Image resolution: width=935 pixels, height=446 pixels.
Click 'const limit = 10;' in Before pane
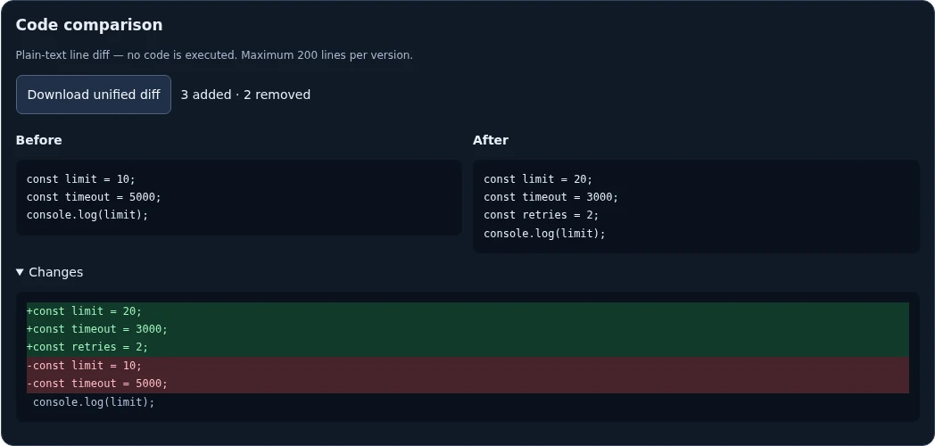tap(81, 179)
